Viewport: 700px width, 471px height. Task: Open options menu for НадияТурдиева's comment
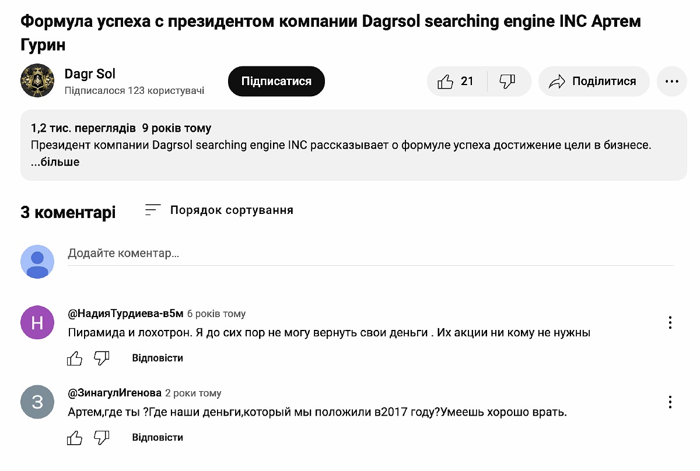(670, 322)
